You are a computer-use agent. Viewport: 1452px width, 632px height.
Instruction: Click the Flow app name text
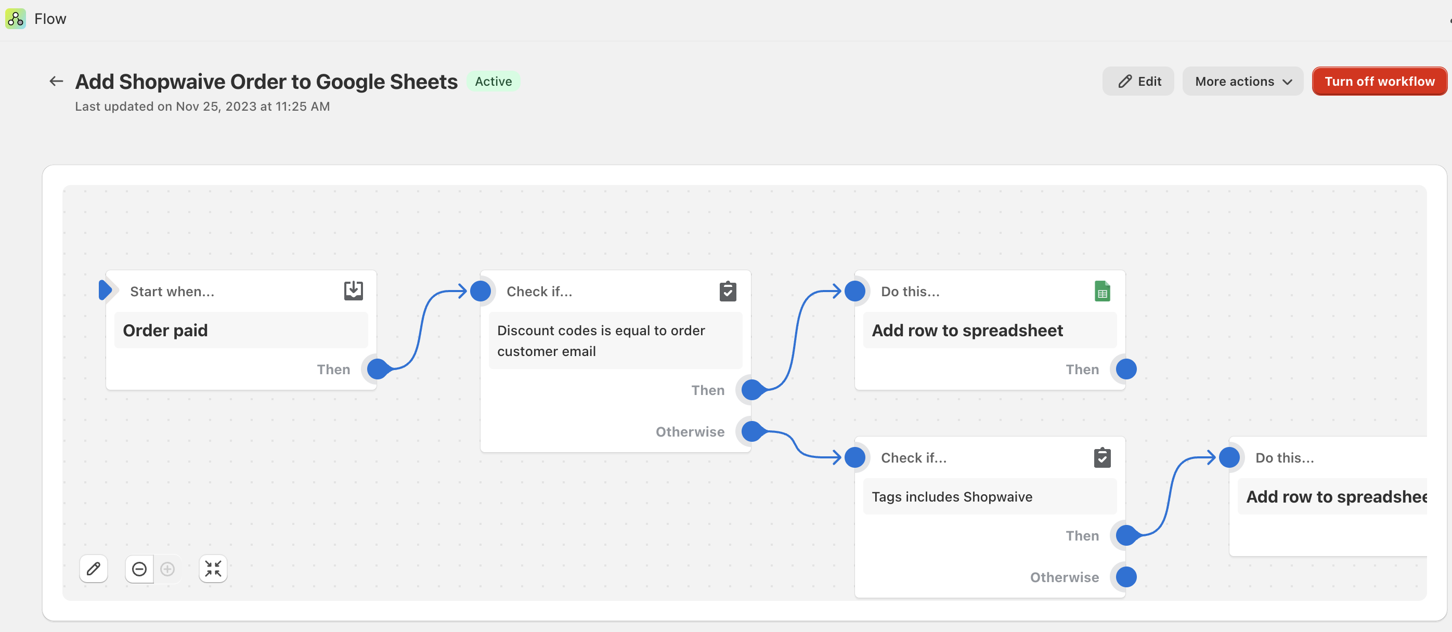point(50,19)
